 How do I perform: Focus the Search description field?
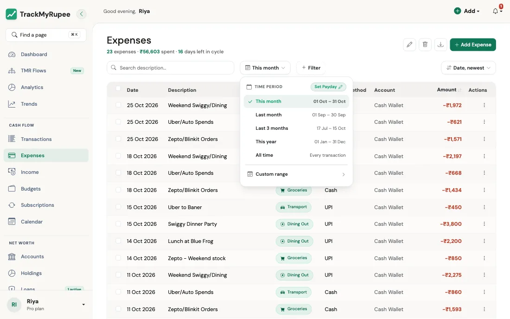pos(171,68)
